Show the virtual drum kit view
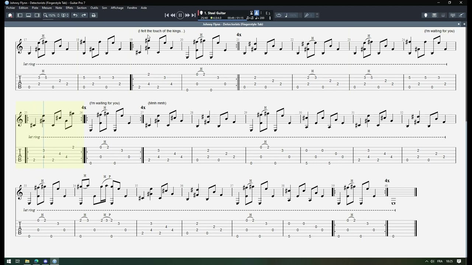Image resolution: width=472 pixels, height=265 pixels. [x=443, y=15]
